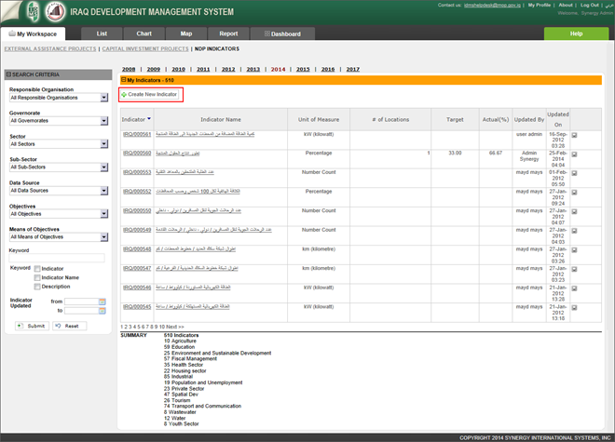This screenshot has height=442, width=615.
Task: Select year 2008
Action: click(x=129, y=70)
